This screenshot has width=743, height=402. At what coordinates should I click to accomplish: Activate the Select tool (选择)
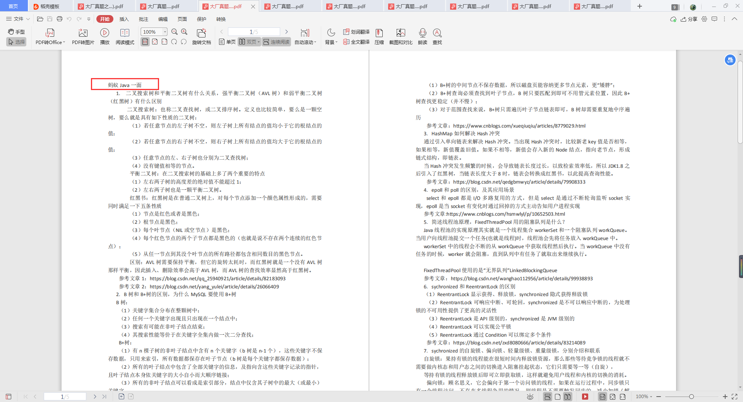tap(16, 42)
